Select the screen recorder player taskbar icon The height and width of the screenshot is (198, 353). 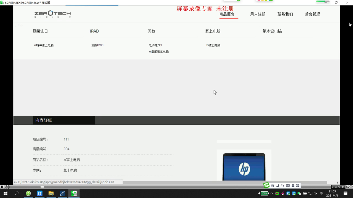pyautogui.click(x=74, y=193)
